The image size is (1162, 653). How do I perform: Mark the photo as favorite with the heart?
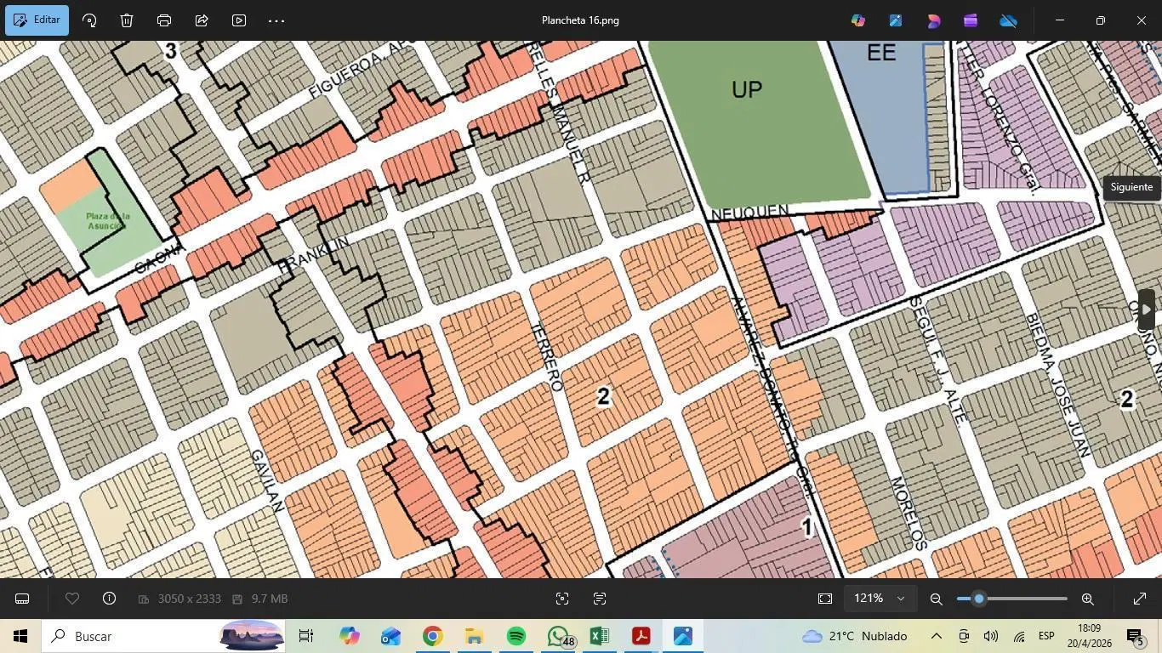pyautogui.click(x=72, y=599)
